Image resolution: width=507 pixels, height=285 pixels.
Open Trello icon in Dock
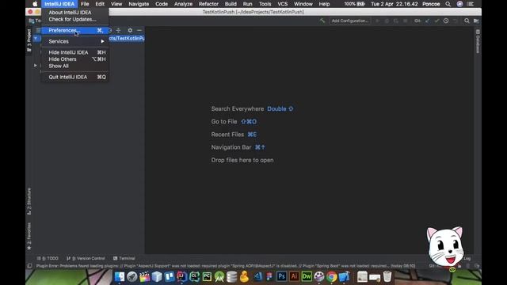point(170,276)
